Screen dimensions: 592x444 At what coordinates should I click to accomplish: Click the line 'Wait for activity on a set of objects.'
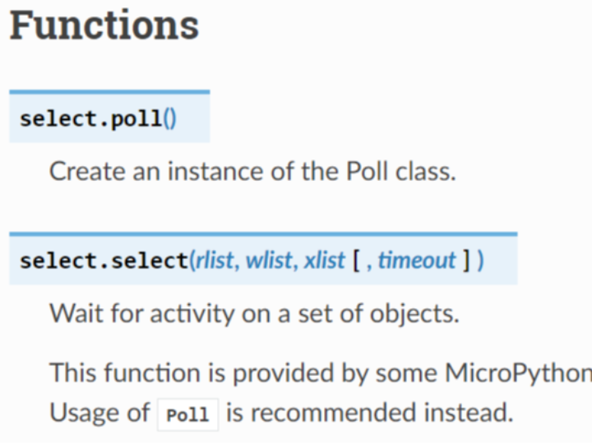pyautogui.click(x=254, y=313)
